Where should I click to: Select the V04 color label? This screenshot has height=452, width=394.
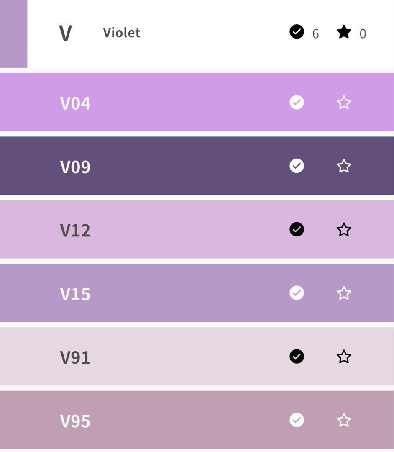(75, 103)
